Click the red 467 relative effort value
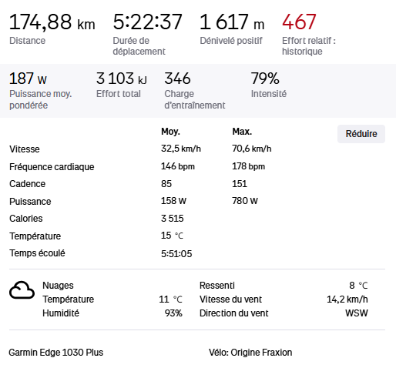Image resolution: width=396 pixels, height=368 pixels. click(x=299, y=22)
